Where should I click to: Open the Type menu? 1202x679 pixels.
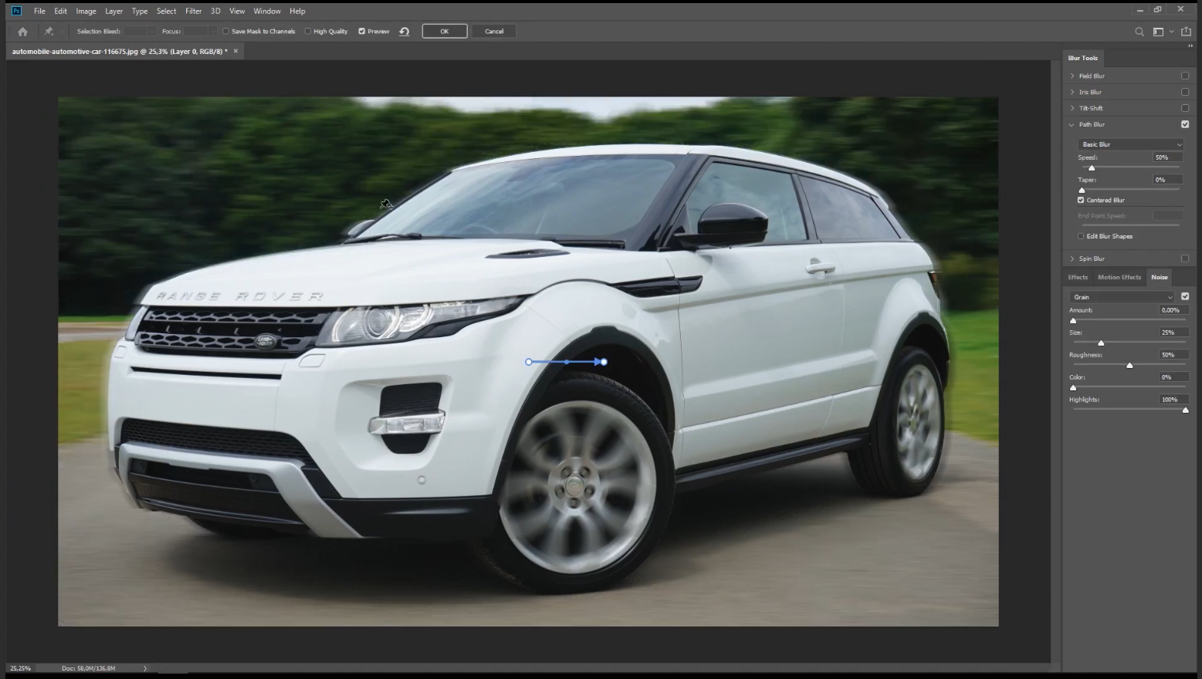(140, 11)
